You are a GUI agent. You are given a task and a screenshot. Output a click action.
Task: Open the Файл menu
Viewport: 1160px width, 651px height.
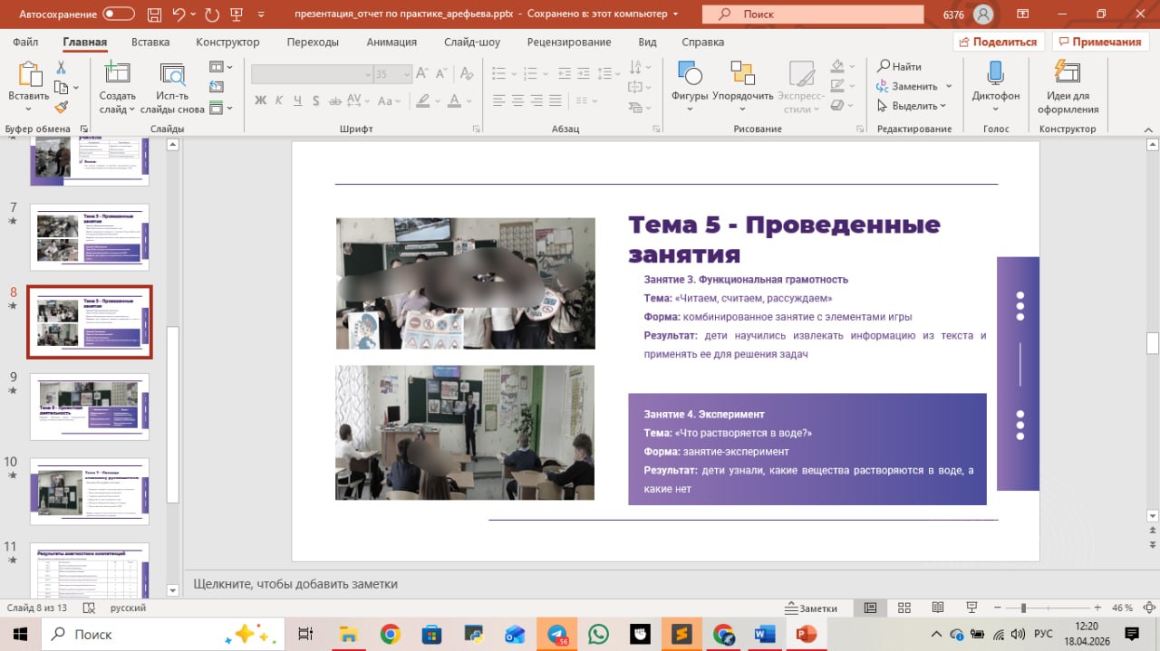tap(25, 42)
